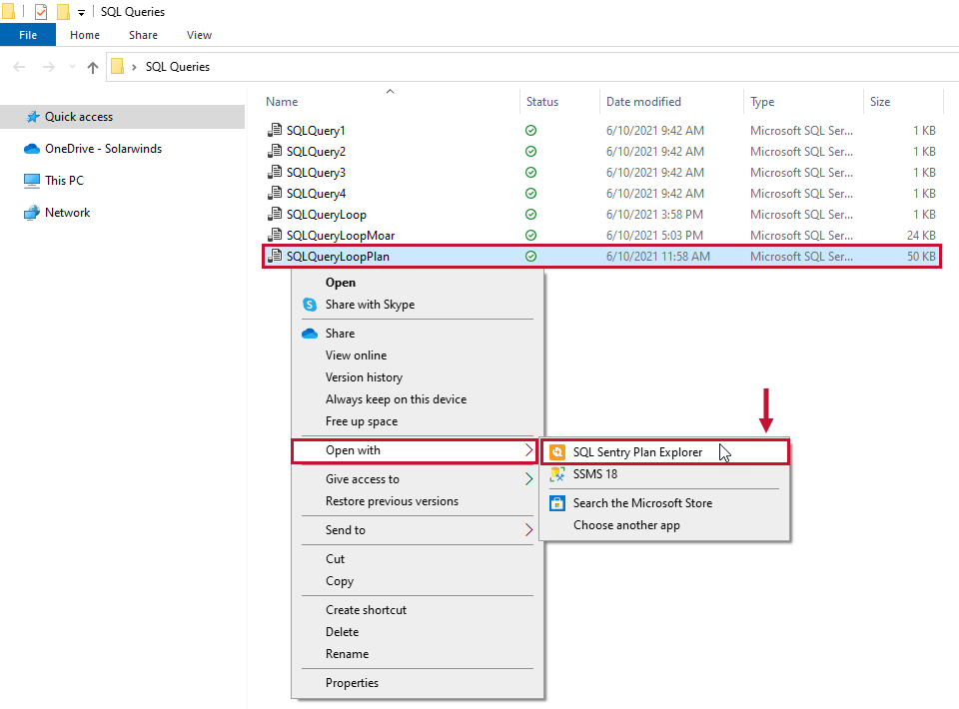The image size is (959, 709).
Task: Click the SQL file icon beside SQLQueryLoop
Action: 275,214
